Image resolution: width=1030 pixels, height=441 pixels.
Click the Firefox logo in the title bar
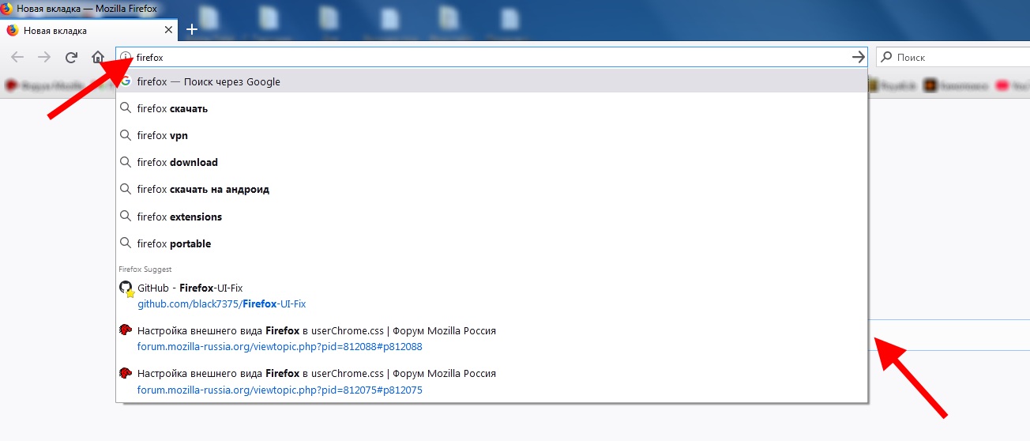7,8
